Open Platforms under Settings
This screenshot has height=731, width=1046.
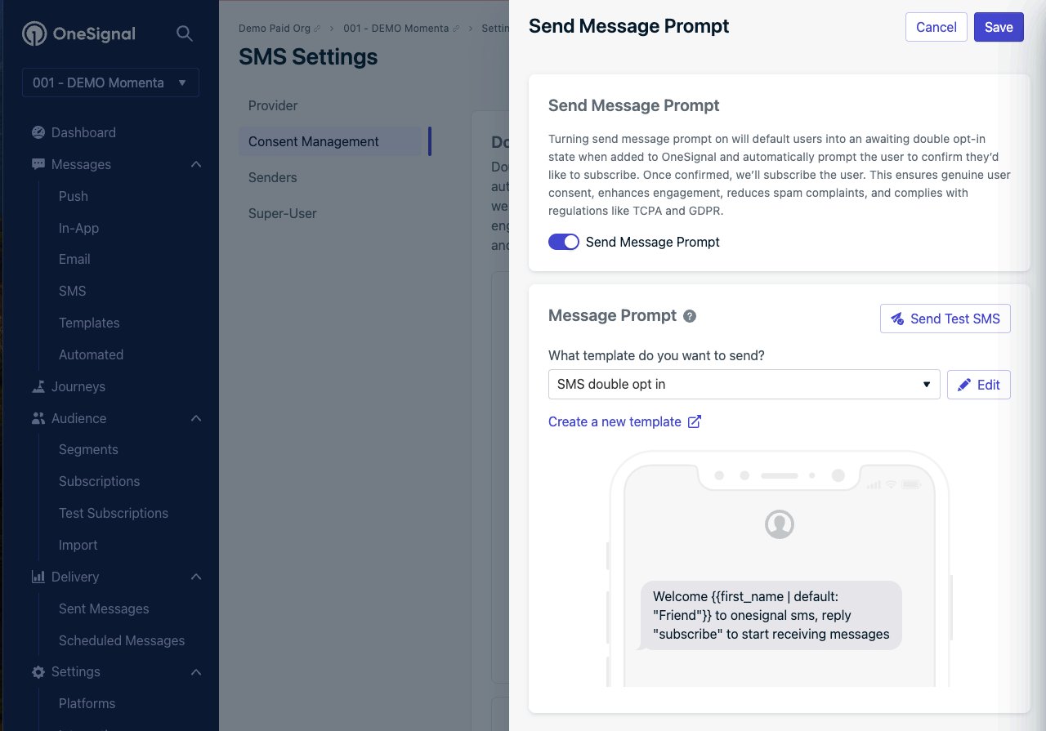point(87,703)
